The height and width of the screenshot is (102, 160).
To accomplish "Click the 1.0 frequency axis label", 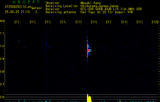I will click(x=2, y=46).
